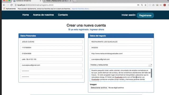This screenshot has height=95, width=169.
Task: Follow the Ingresar ahora link
Action: tap(97, 30)
